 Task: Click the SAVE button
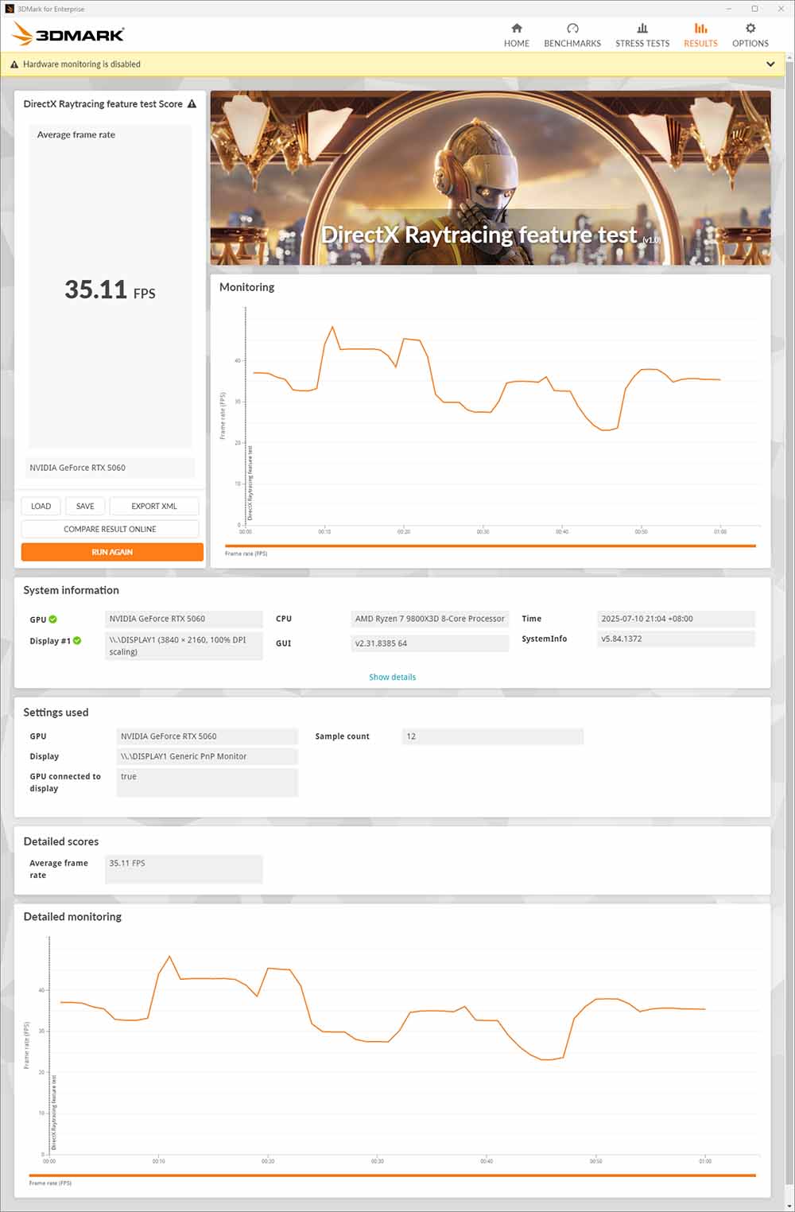(85, 507)
